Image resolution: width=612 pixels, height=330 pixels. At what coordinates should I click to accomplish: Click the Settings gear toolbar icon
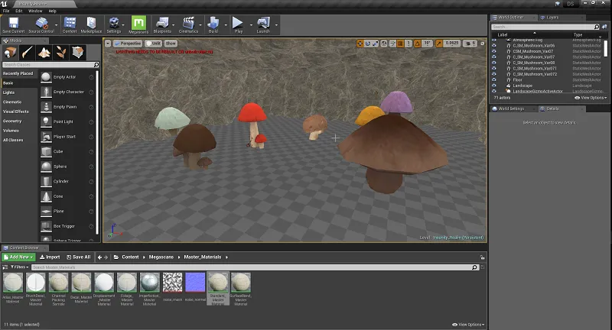(x=113, y=25)
